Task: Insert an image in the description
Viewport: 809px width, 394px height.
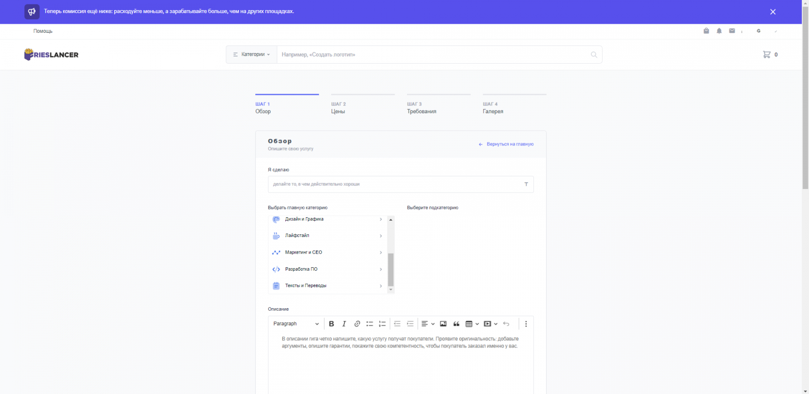Action: coord(443,324)
